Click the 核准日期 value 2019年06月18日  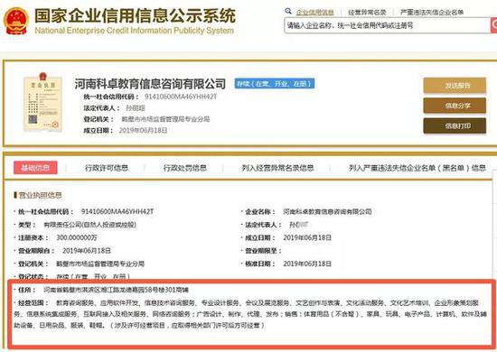point(307,264)
